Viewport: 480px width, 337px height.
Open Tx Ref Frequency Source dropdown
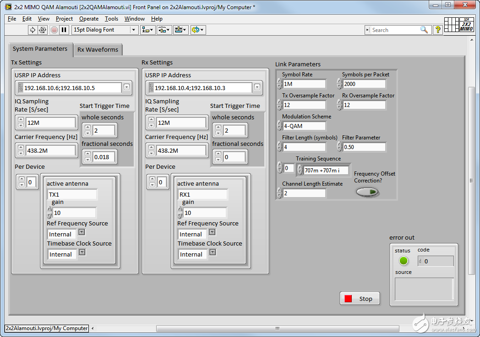[x=82, y=232]
